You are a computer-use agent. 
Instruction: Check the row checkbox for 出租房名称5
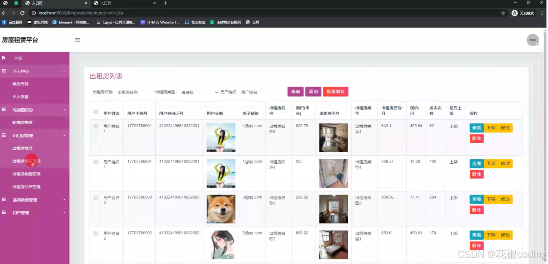point(96,126)
